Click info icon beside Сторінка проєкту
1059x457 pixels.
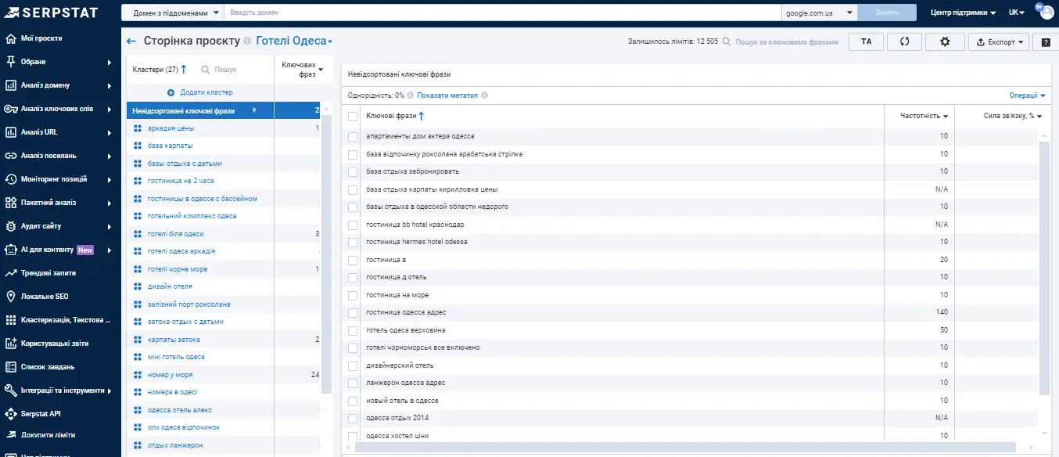coord(247,41)
